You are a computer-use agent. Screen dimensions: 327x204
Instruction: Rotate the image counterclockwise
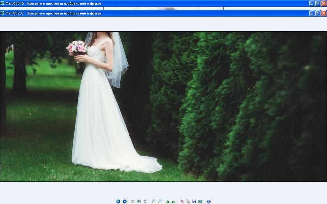pos(174,201)
